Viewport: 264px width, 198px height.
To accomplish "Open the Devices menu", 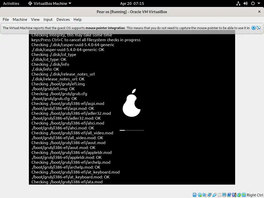I will 63,20.
